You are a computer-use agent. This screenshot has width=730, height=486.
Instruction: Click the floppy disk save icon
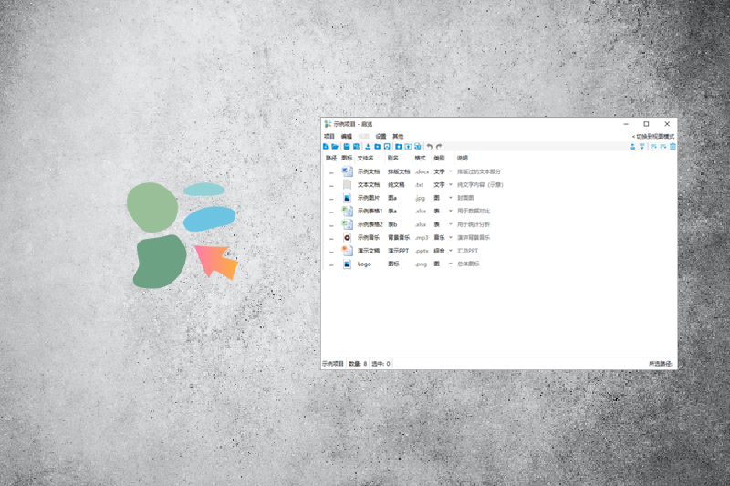[347, 147]
